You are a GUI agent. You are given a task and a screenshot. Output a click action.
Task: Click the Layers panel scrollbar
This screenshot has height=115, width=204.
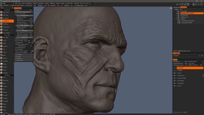point(203,75)
